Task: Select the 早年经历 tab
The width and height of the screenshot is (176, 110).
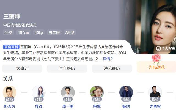Action: click(67, 68)
